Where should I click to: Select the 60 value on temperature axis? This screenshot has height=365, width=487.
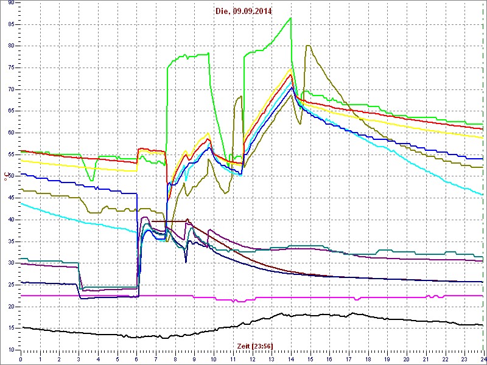coord(11,133)
